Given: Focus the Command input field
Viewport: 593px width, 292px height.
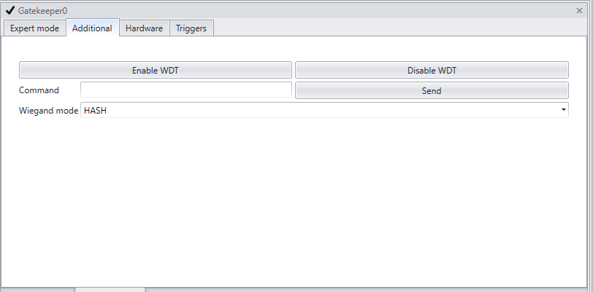Looking at the screenshot, I should tap(186, 90).
